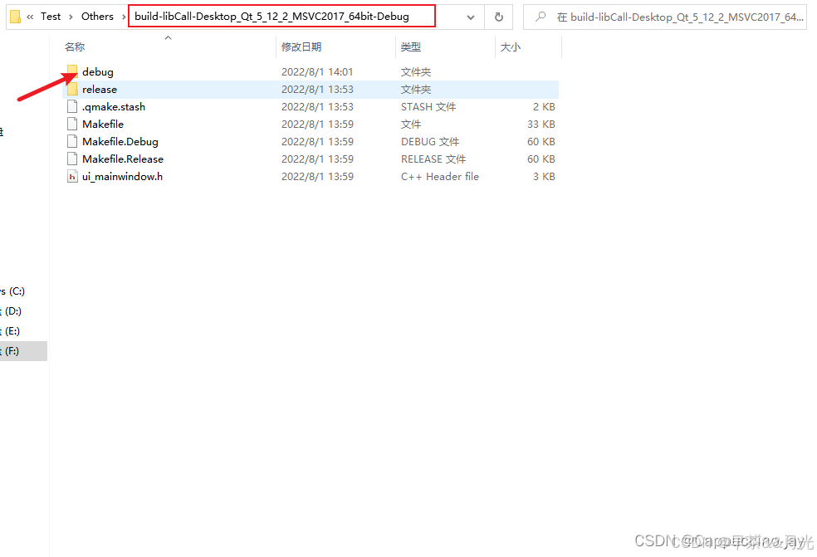Screen dimensions: 817x557
Task: Select the file name debug
Action: pyautogui.click(x=98, y=72)
